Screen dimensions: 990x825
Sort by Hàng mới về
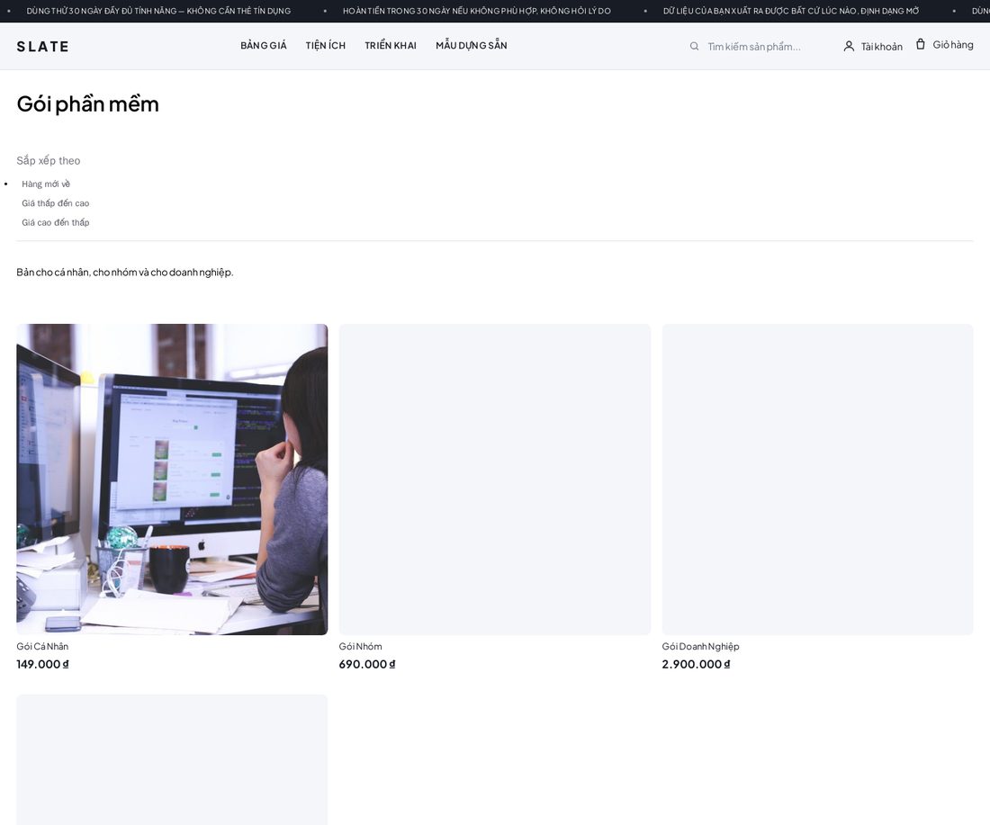coord(46,184)
